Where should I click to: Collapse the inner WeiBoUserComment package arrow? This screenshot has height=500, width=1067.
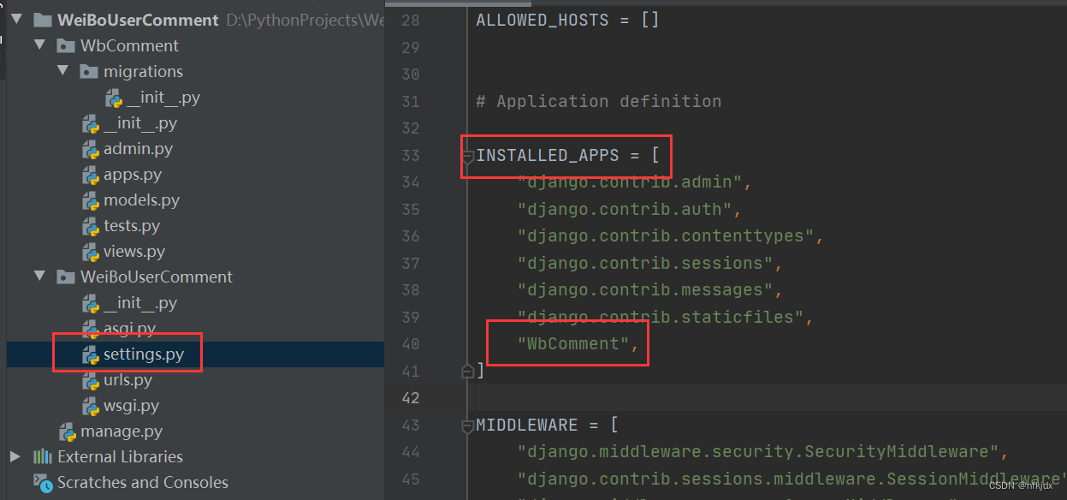pos(39,276)
